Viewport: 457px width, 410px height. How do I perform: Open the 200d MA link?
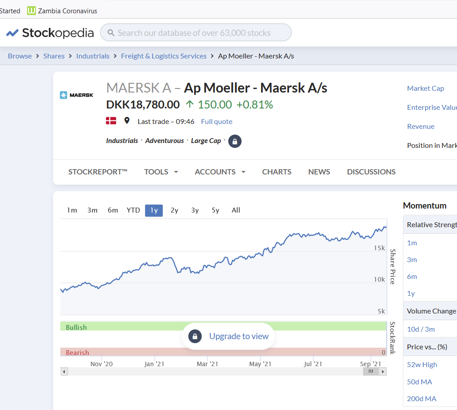[422, 398]
